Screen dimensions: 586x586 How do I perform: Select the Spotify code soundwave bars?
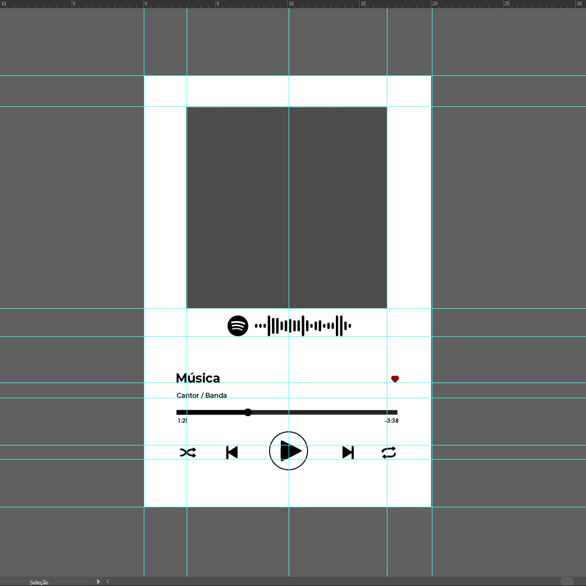(x=303, y=326)
